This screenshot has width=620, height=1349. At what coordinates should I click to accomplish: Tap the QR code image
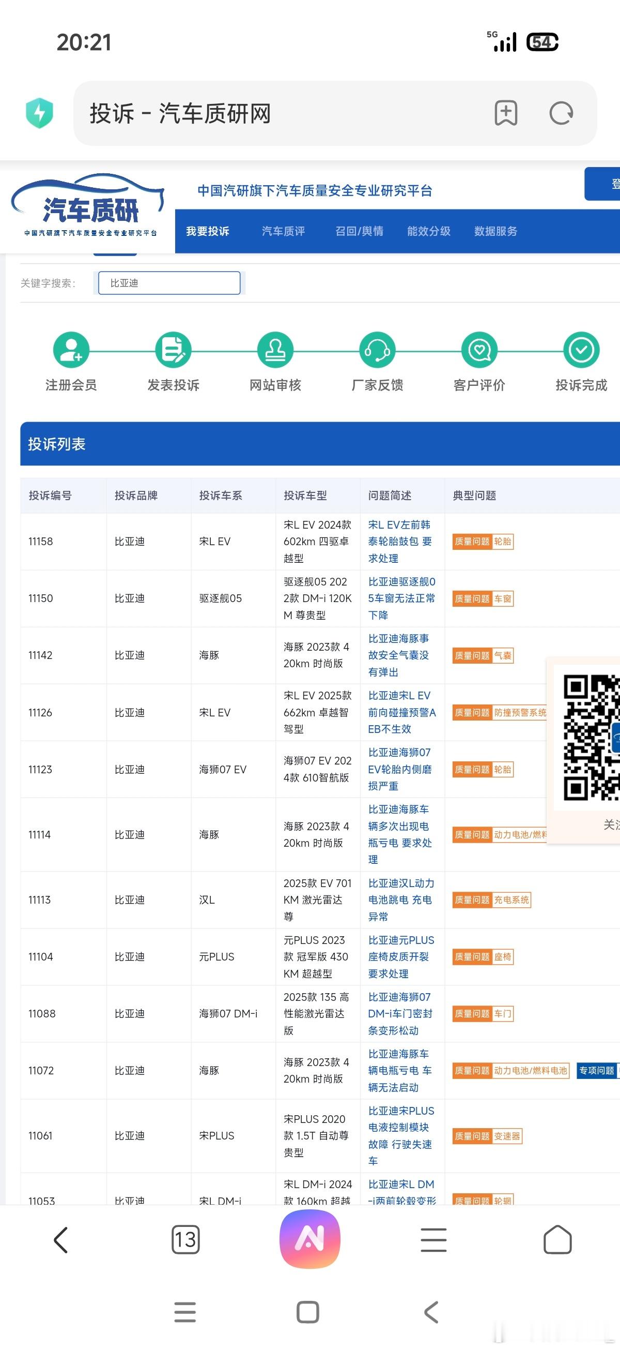tap(591, 737)
